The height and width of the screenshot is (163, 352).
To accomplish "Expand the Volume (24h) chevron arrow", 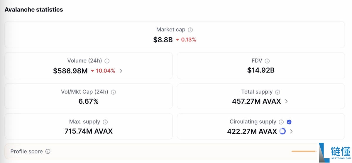I will click(121, 71).
